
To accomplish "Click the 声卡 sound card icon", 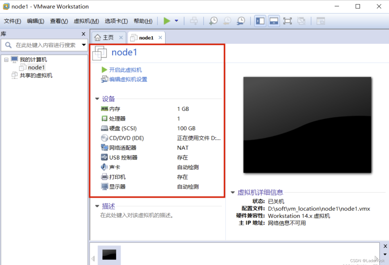I will click(x=104, y=167).
